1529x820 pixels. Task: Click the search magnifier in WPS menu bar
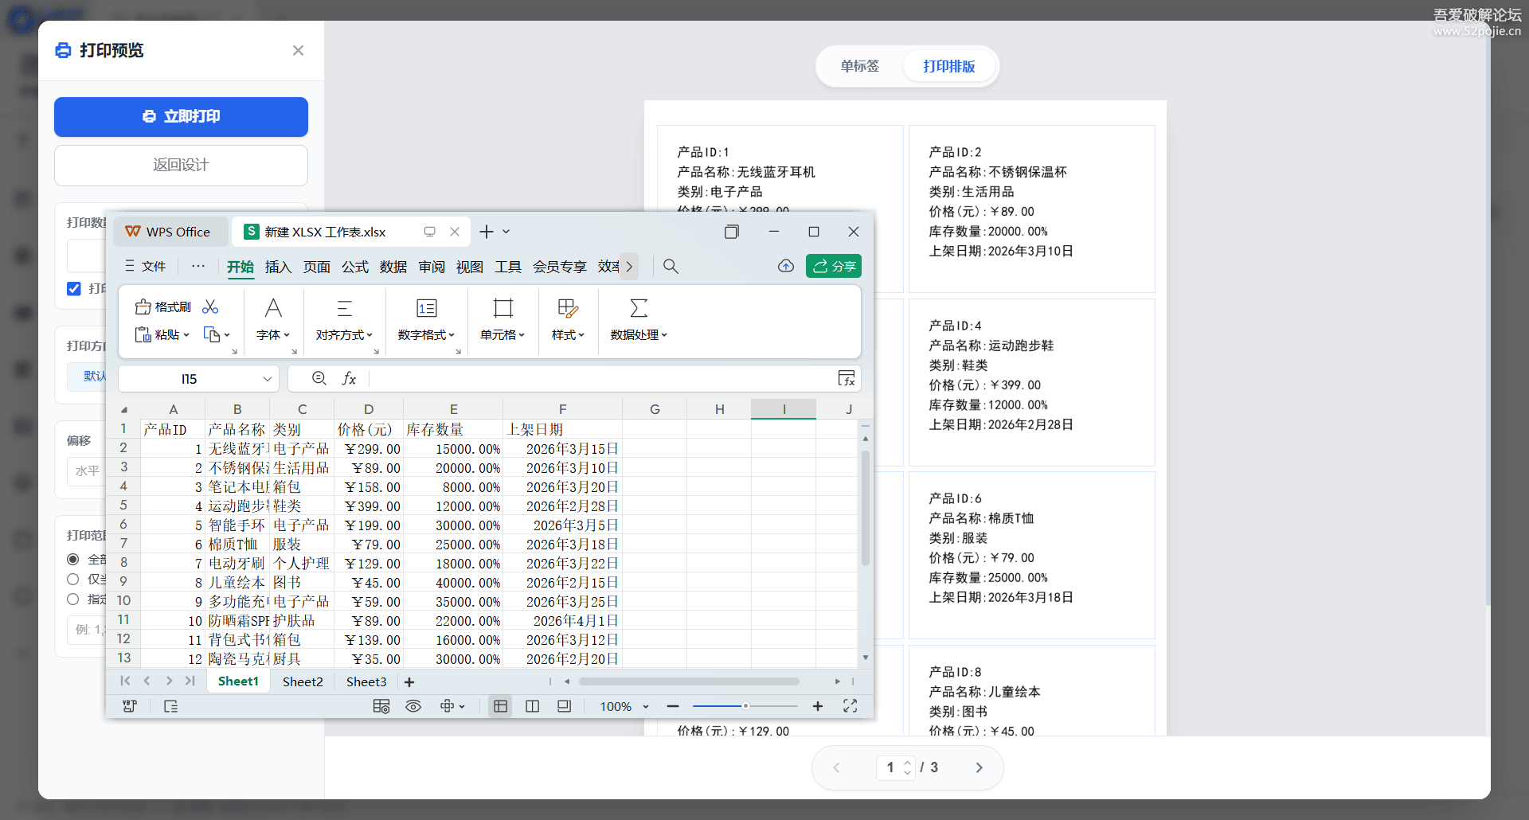pyautogui.click(x=671, y=267)
